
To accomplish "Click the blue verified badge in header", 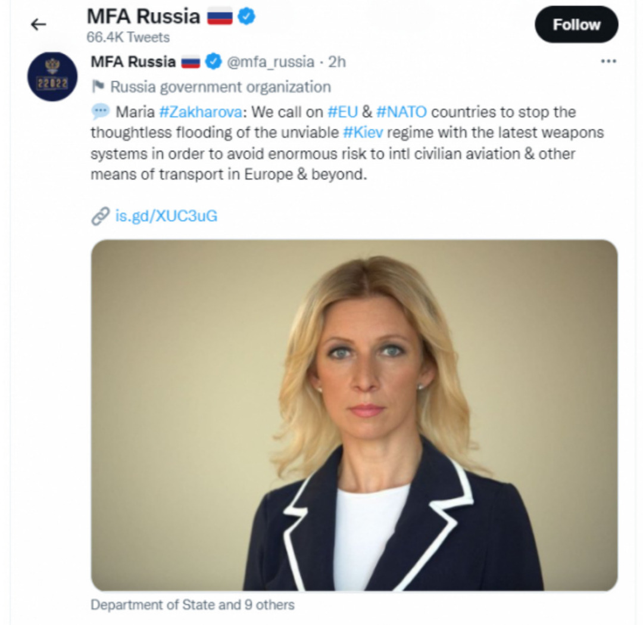I will (246, 17).
